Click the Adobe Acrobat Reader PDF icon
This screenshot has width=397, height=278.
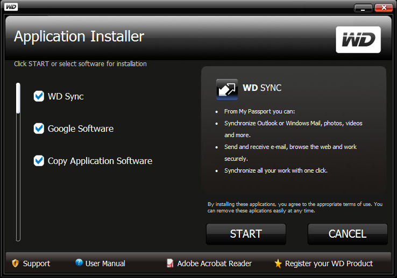pos(170,263)
